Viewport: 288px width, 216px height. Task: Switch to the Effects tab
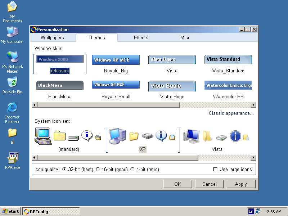141,38
